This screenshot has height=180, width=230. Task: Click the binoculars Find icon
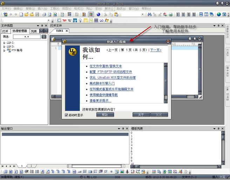[149, 14]
